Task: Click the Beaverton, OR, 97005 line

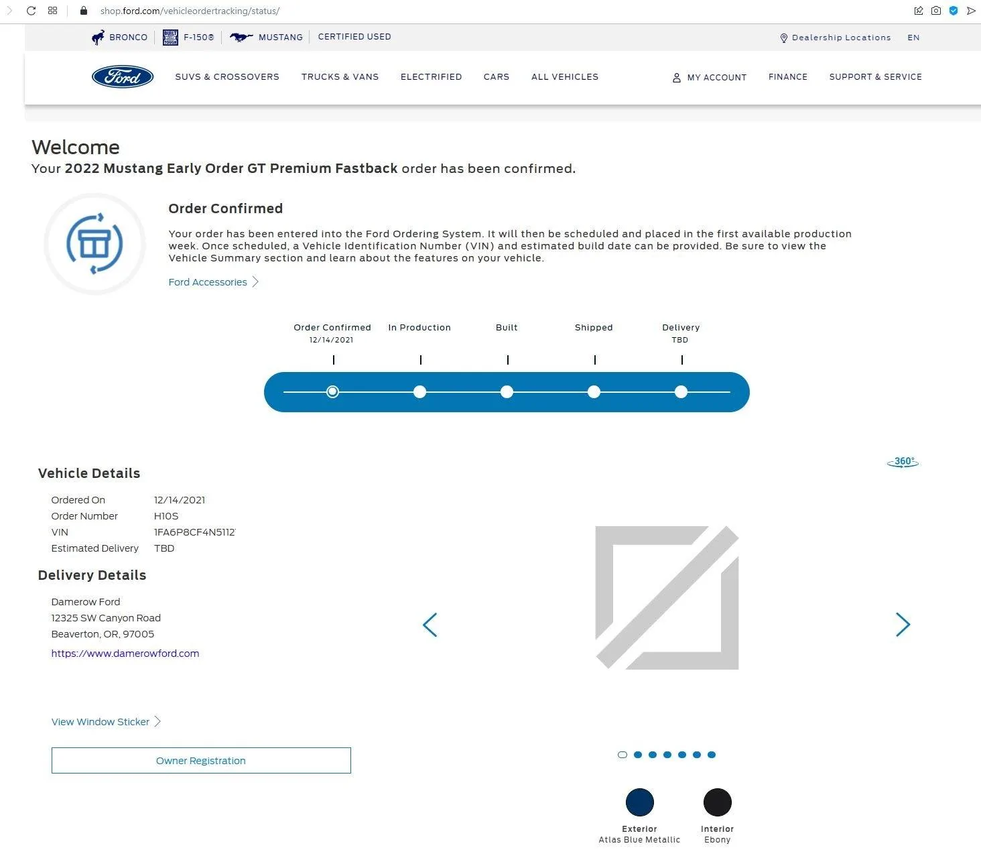Action: [x=103, y=634]
